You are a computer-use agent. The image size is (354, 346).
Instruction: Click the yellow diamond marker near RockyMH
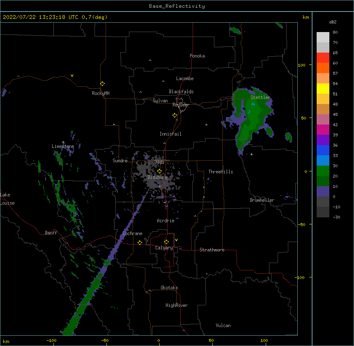tap(103, 84)
